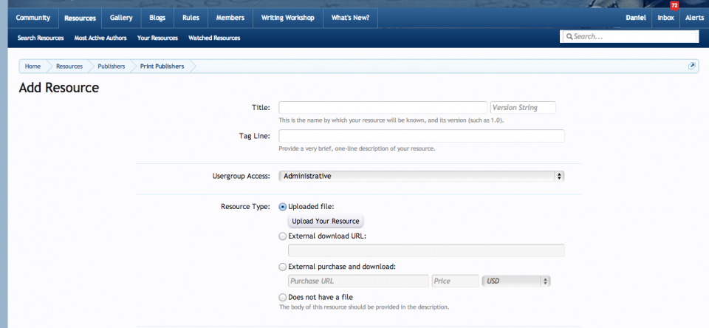
Task: Open Inbox with 72 unread badge
Action: pyautogui.click(x=665, y=18)
